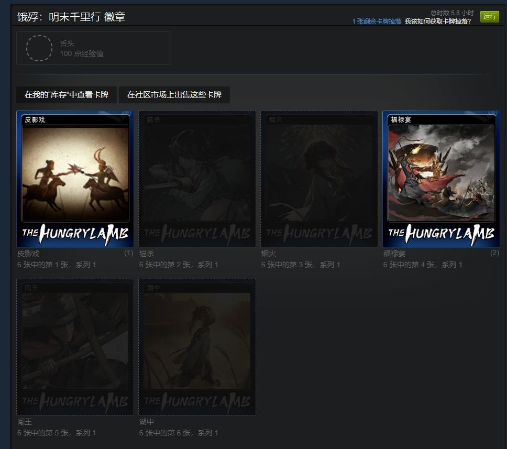Viewport: 507px width, 449px height.
Task: Click the green 运行 button
Action: [x=489, y=16]
